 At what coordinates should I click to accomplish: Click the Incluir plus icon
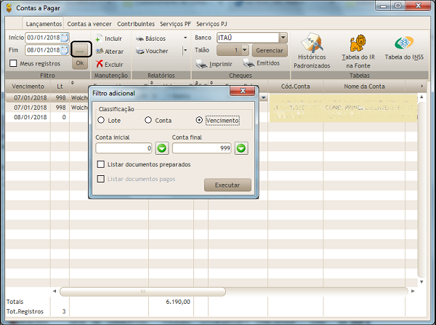[x=97, y=39]
